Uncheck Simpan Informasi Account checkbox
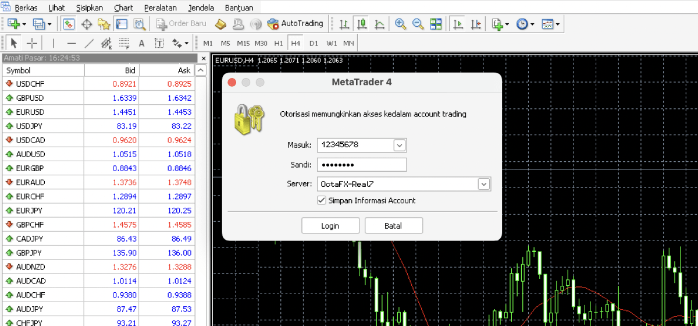This screenshot has height=326, width=698. pyautogui.click(x=322, y=200)
